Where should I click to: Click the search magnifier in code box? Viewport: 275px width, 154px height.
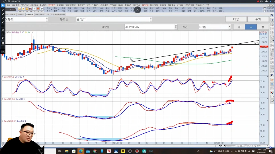point(13,10)
